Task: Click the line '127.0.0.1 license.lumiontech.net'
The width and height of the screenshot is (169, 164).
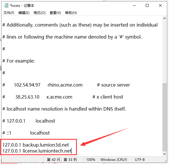Action: tap(37, 151)
